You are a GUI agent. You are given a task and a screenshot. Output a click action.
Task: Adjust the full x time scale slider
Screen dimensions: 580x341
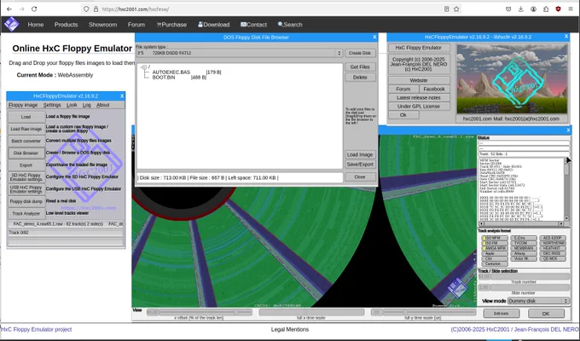click(x=311, y=313)
